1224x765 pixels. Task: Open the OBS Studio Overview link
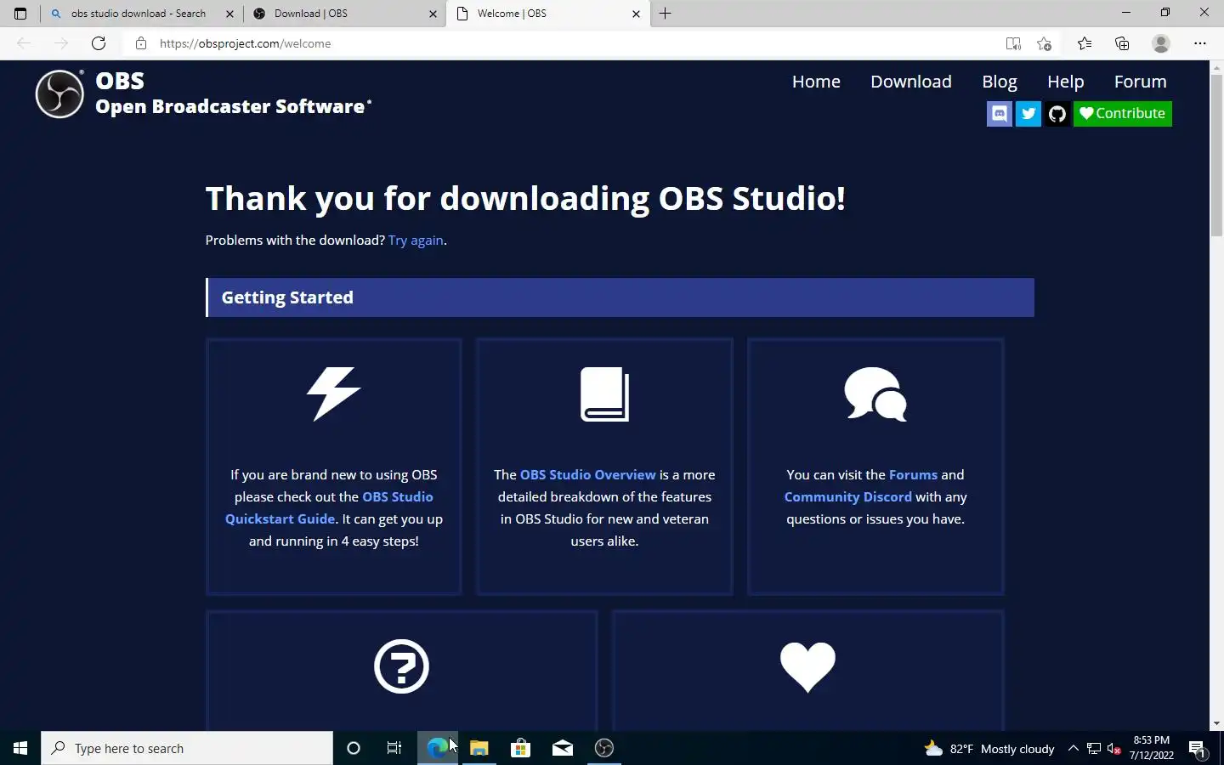(588, 475)
